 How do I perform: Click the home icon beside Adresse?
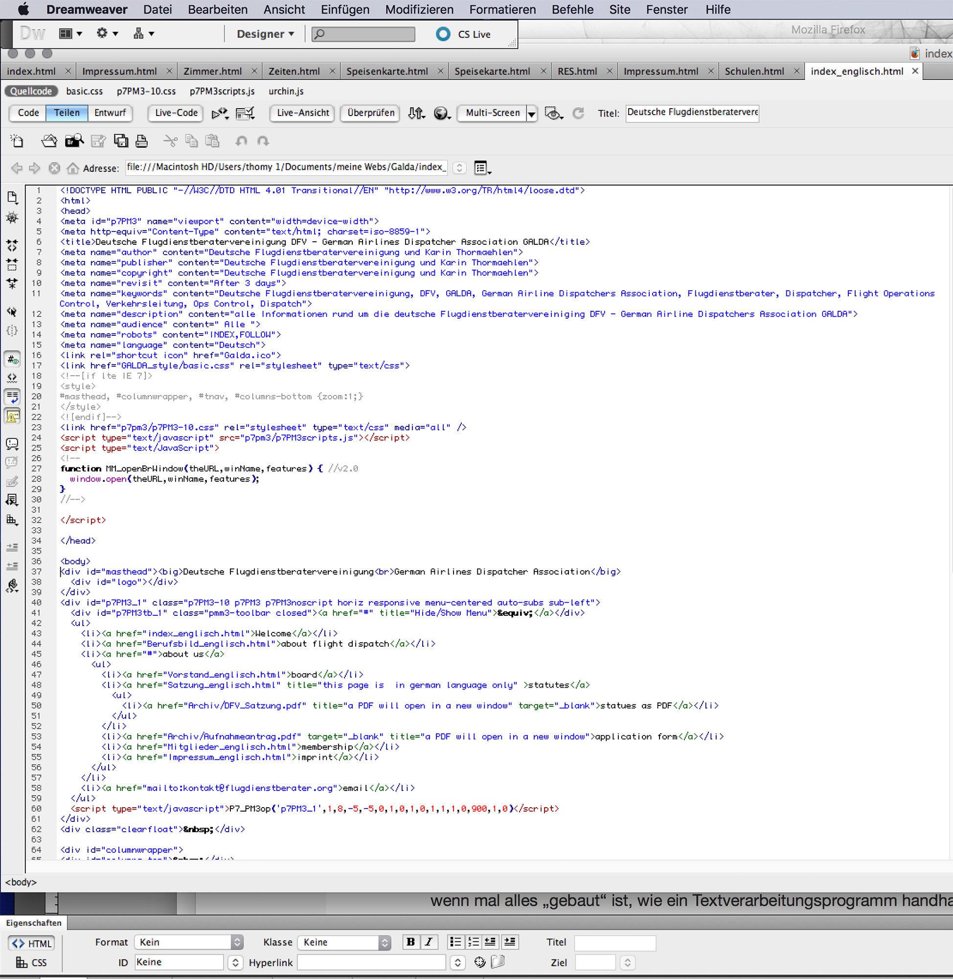(72, 168)
